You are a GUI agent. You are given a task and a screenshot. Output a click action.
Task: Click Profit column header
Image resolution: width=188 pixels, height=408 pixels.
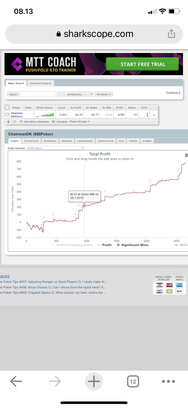(x=120, y=108)
